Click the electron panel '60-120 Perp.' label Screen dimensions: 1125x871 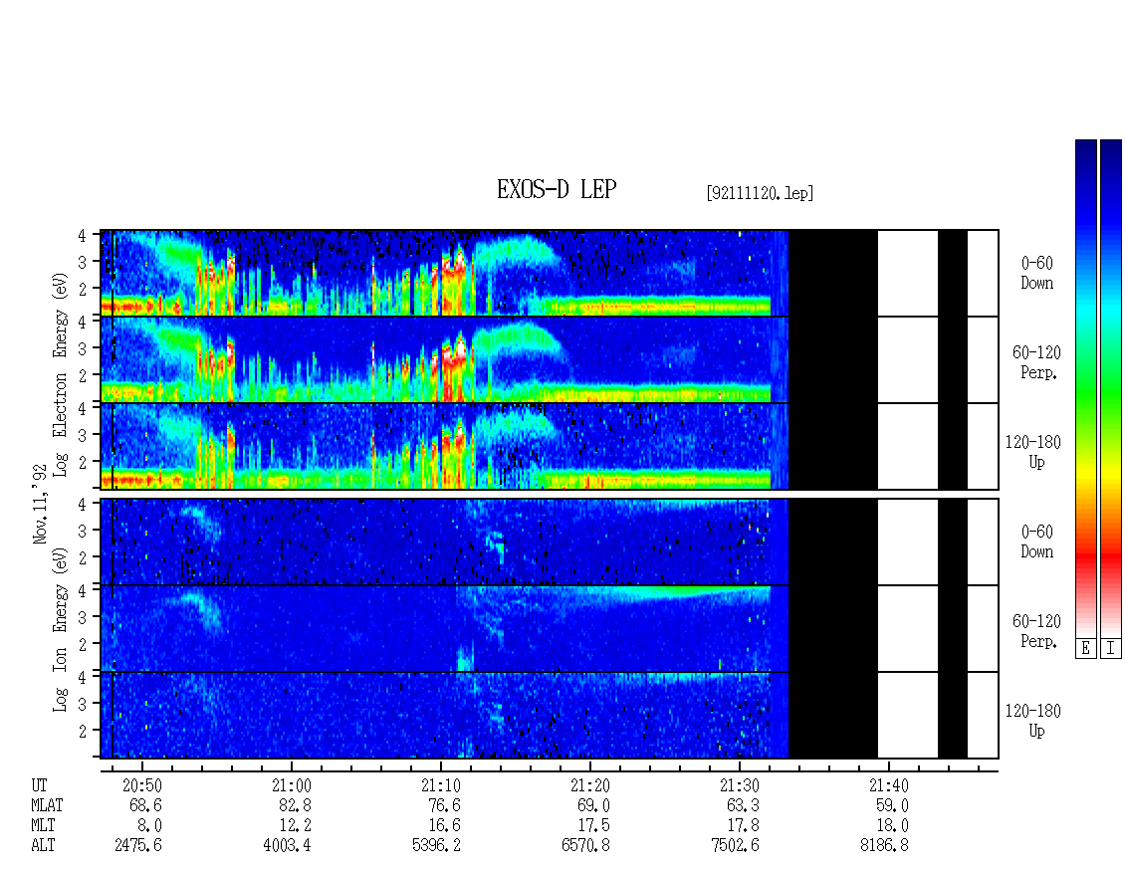pyautogui.click(x=1036, y=362)
